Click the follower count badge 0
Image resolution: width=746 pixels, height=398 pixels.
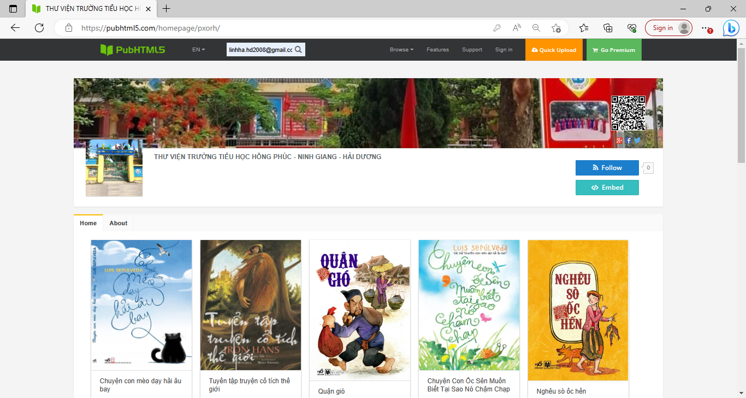click(x=648, y=168)
